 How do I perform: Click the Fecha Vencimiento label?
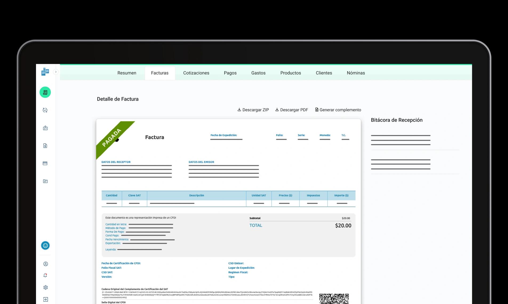click(x=117, y=239)
